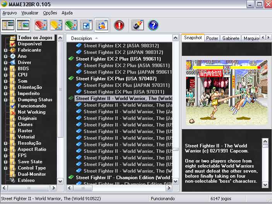Select the Funcionando filter
The width and height of the screenshot is (272, 204).
pyautogui.click(x=32, y=106)
